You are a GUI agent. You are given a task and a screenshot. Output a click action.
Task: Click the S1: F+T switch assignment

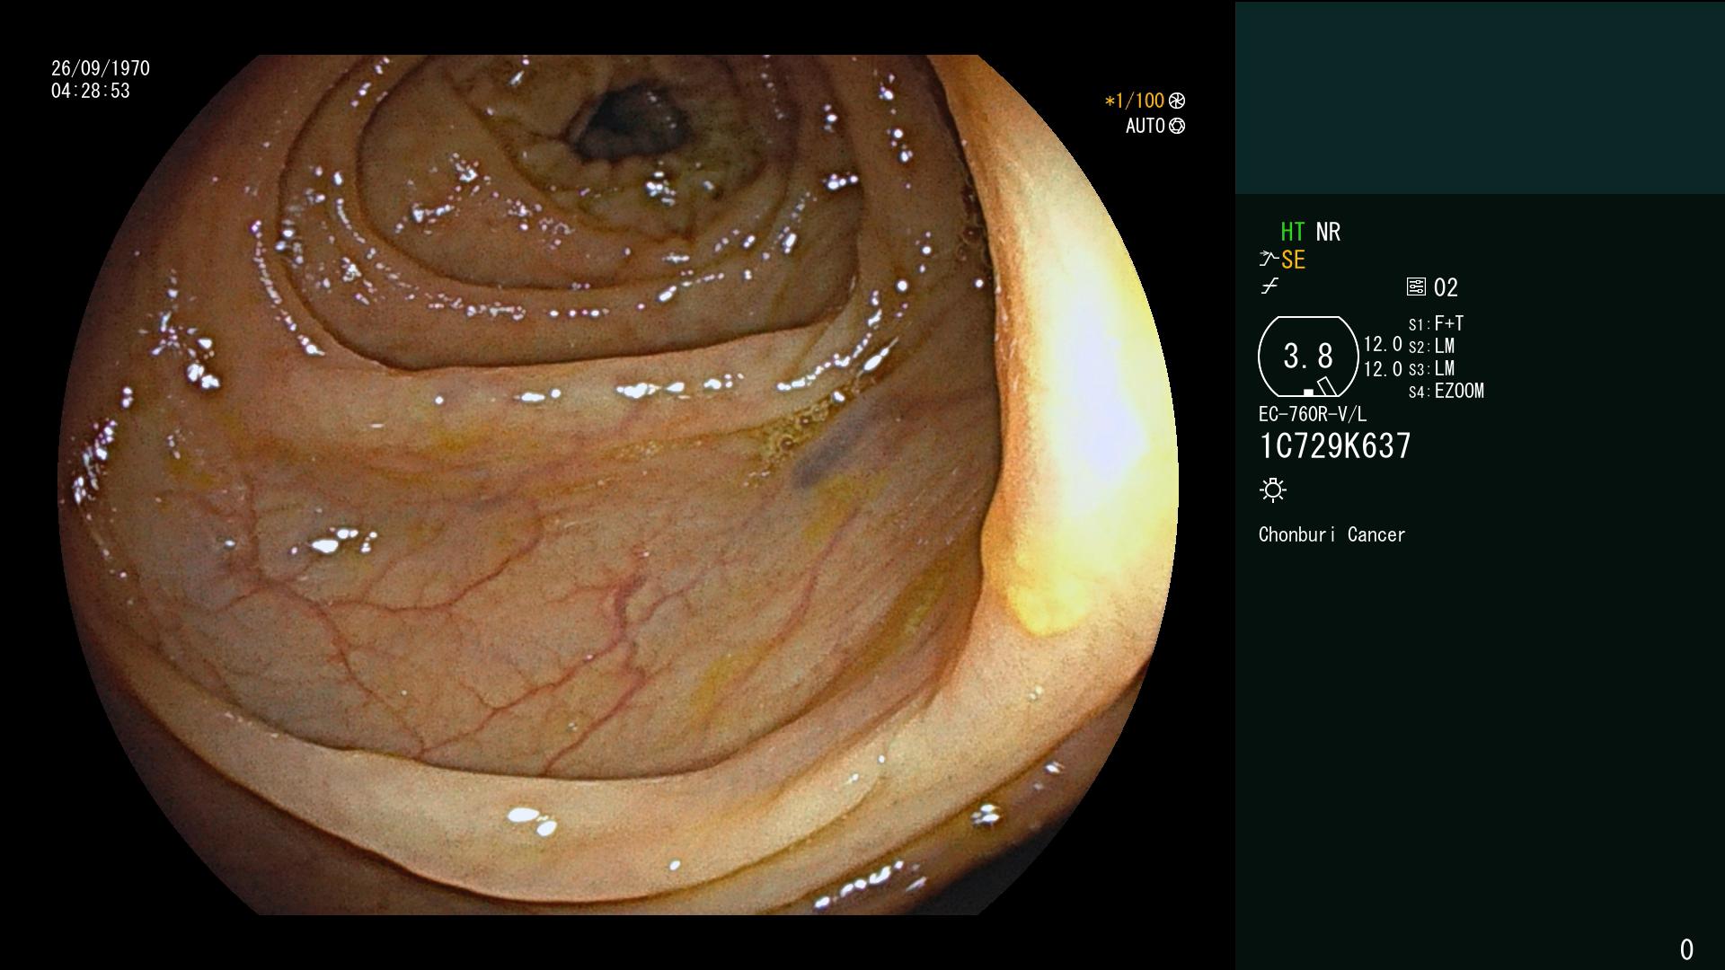(1436, 323)
